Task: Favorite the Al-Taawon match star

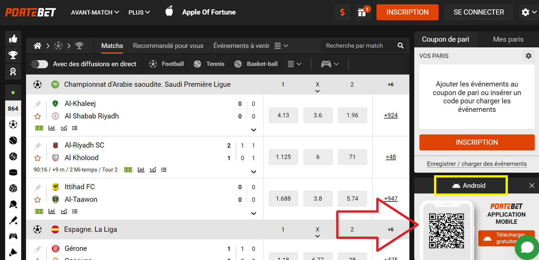Action: tap(37, 199)
